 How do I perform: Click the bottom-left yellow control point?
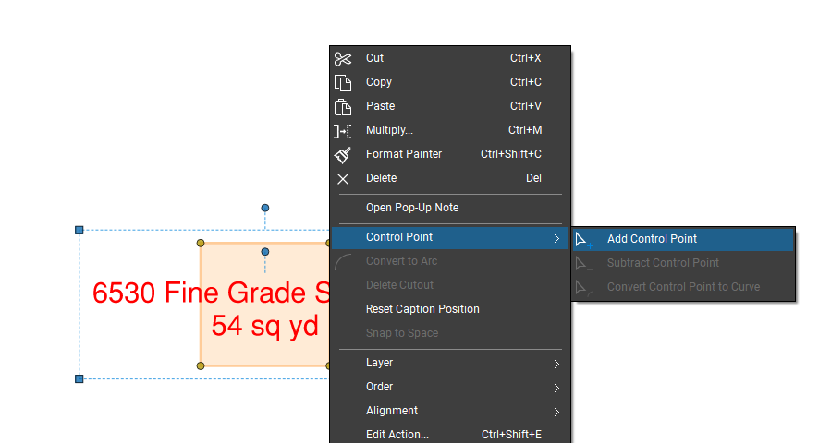(x=201, y=365)
